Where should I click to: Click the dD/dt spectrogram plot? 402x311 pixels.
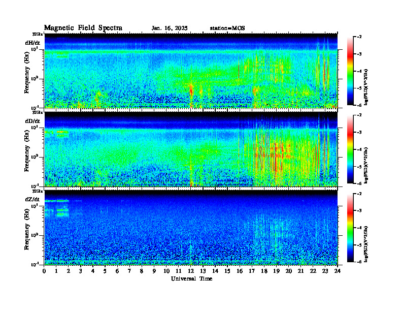click(x=191, y=149)
